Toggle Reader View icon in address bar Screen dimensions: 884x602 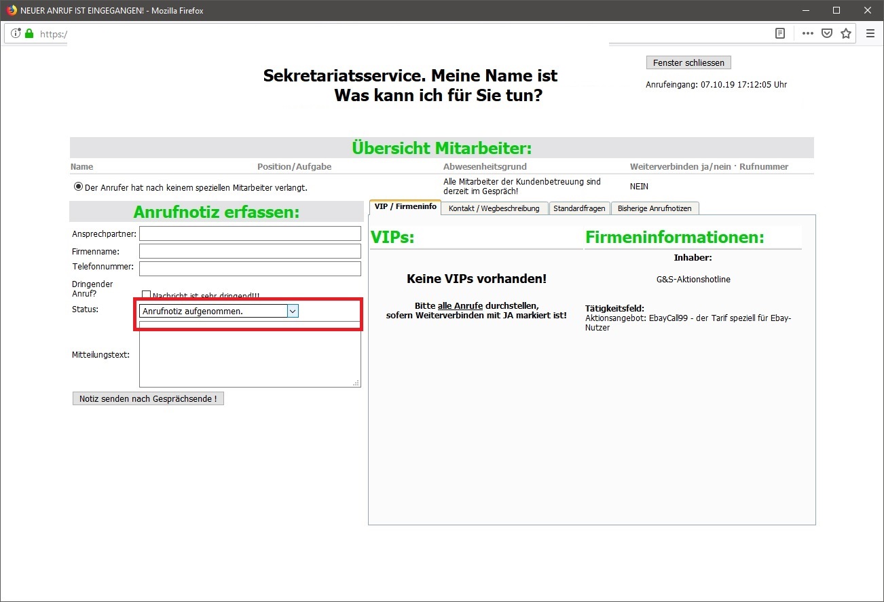point(781,33)
